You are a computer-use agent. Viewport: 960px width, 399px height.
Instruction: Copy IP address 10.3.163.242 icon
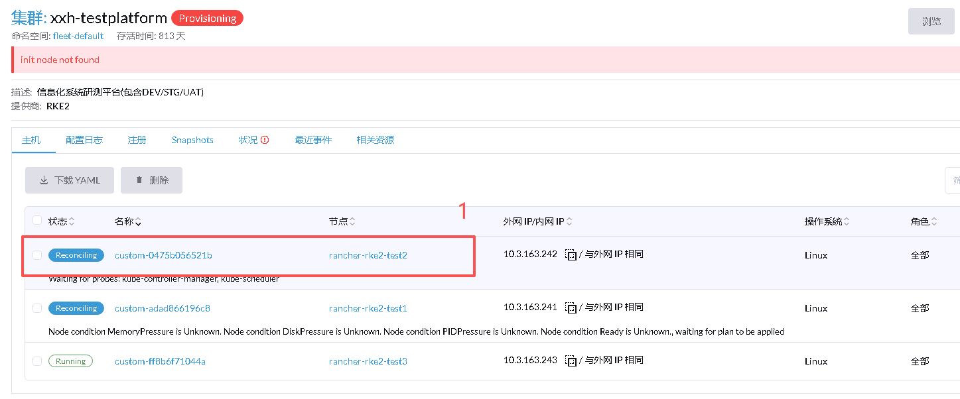(571, 255)
